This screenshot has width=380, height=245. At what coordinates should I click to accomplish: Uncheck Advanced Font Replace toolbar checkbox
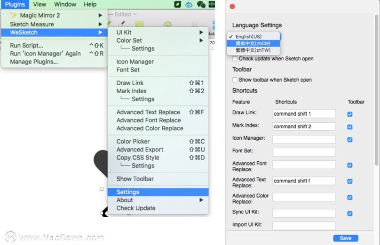point(350,165)
